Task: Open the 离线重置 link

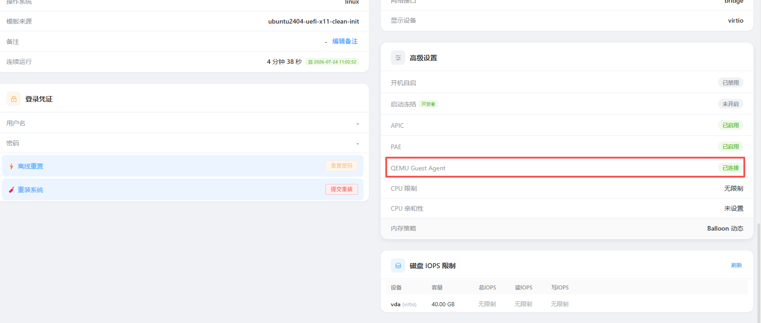Action: 30,166
